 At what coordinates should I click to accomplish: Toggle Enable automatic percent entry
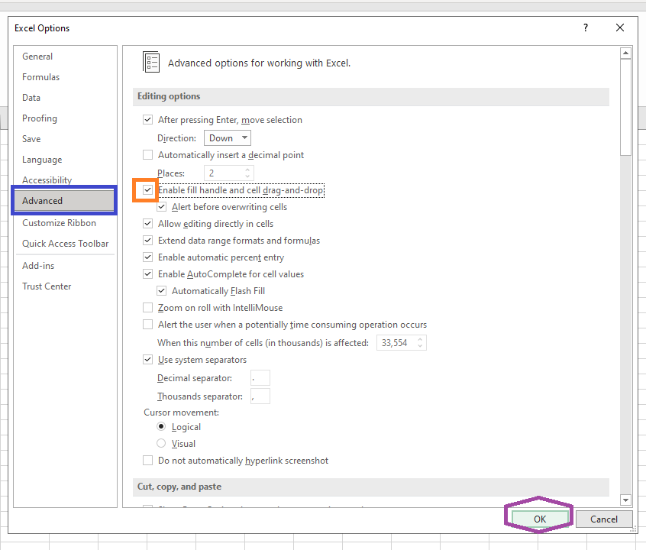(147, 257)
